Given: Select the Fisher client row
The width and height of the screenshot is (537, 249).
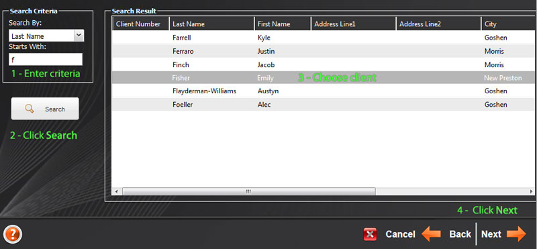Looking at the screenshot, I should (324, 78).
